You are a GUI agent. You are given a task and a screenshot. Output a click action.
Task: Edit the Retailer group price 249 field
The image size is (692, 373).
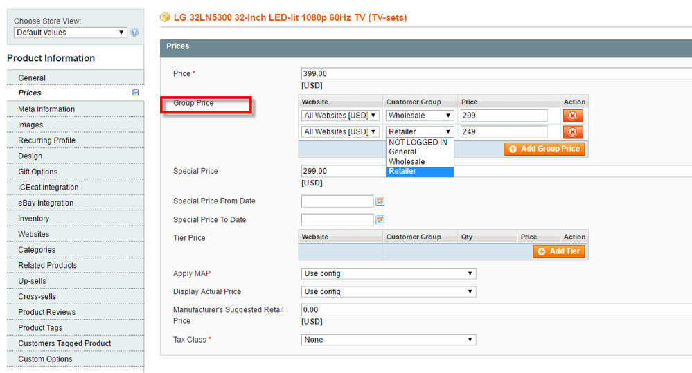(x=504, y=131)
